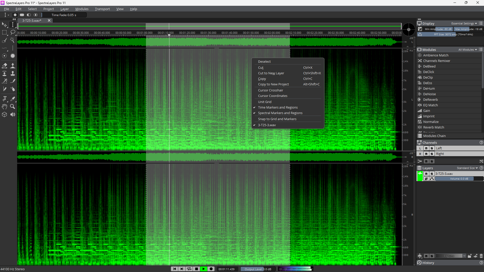Select the Eraser tool
484x272 pixels.
coord(5,66)
